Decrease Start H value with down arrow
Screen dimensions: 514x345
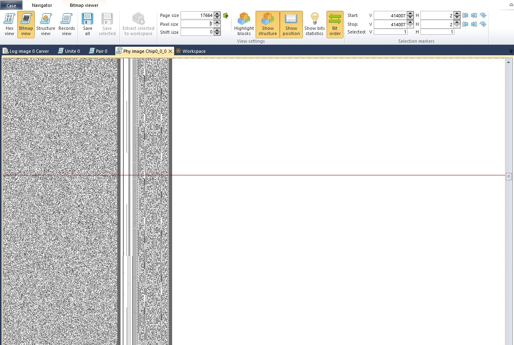(457, 17)
